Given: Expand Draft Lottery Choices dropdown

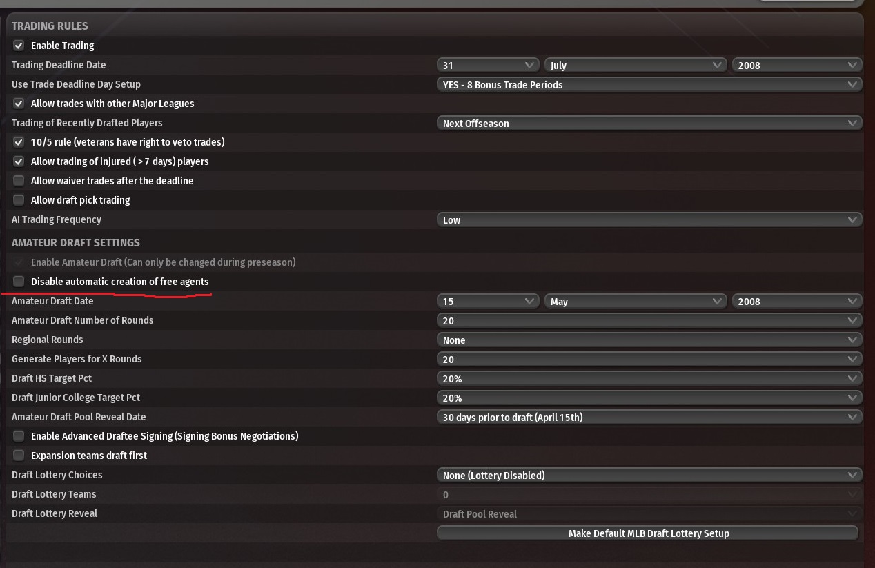Looking at the screenshot, I should pyautogui.click(x=649, y=476).
